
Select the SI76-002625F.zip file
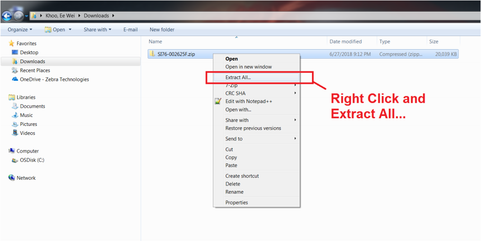176,54
